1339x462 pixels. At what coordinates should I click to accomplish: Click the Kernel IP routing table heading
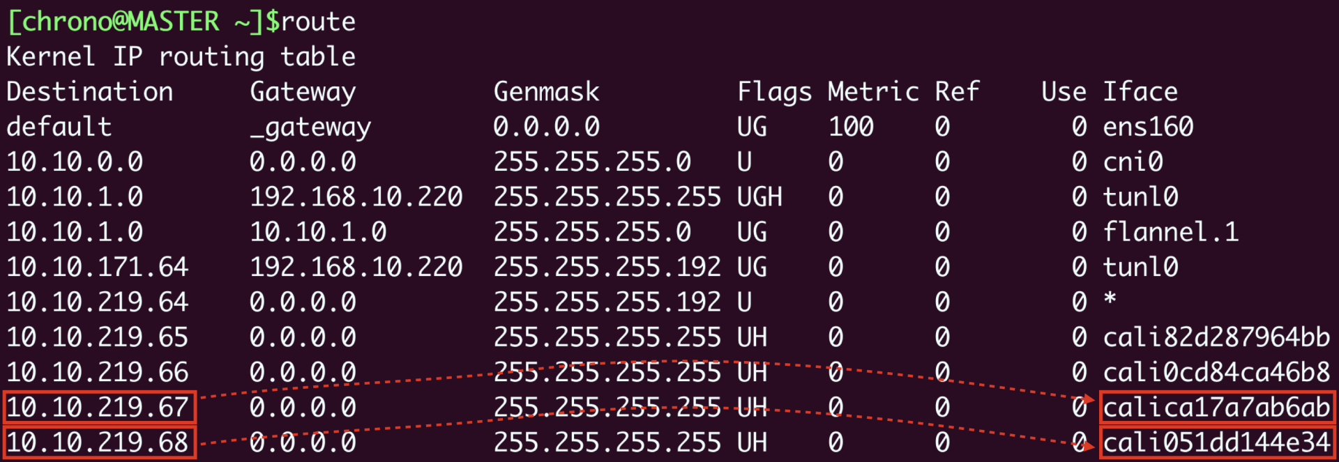pyautogui.click(x=181, y=56)
